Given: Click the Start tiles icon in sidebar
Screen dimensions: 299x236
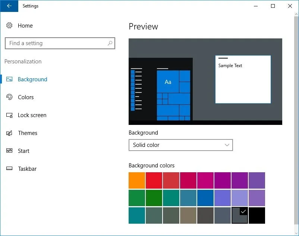Looking at the screenshot, I should click(x=9, y=151).
